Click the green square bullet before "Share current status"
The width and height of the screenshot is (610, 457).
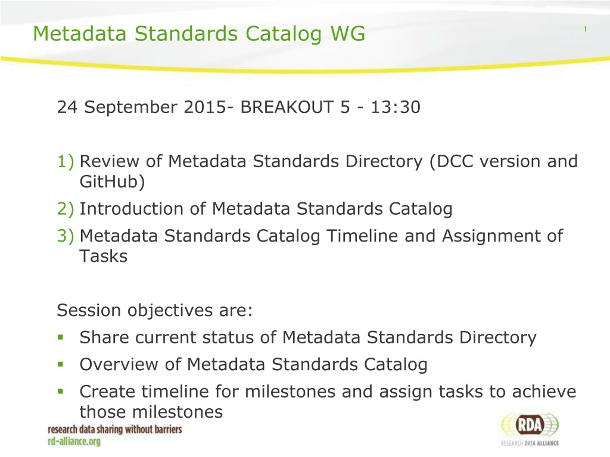(60, 339)
